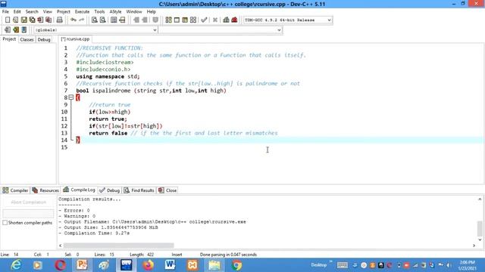
Task: Click the Profile analysis chart icon
Action: pyautogui.click(x=226, y=20)
